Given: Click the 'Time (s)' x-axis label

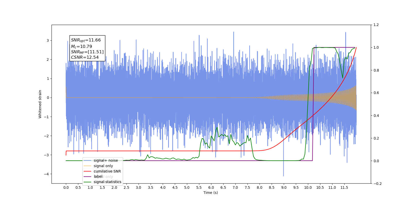Looking at the screenshot, I should 211,193.
